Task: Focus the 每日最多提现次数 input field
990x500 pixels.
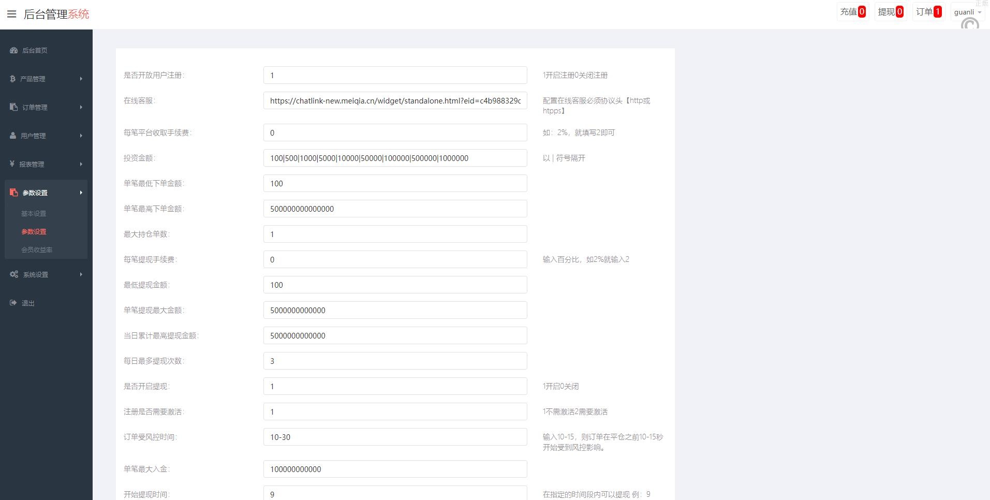Action: [x=395, y=361]
